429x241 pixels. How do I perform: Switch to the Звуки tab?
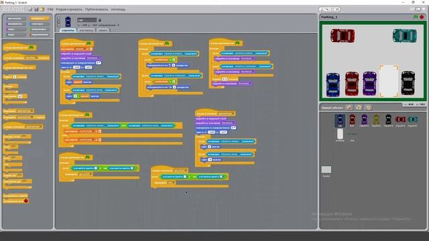[103, 30]
